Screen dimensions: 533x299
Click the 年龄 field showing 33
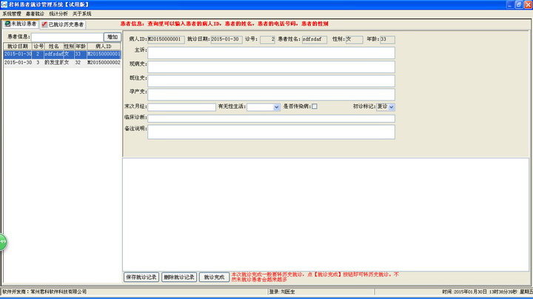point(387,39)
